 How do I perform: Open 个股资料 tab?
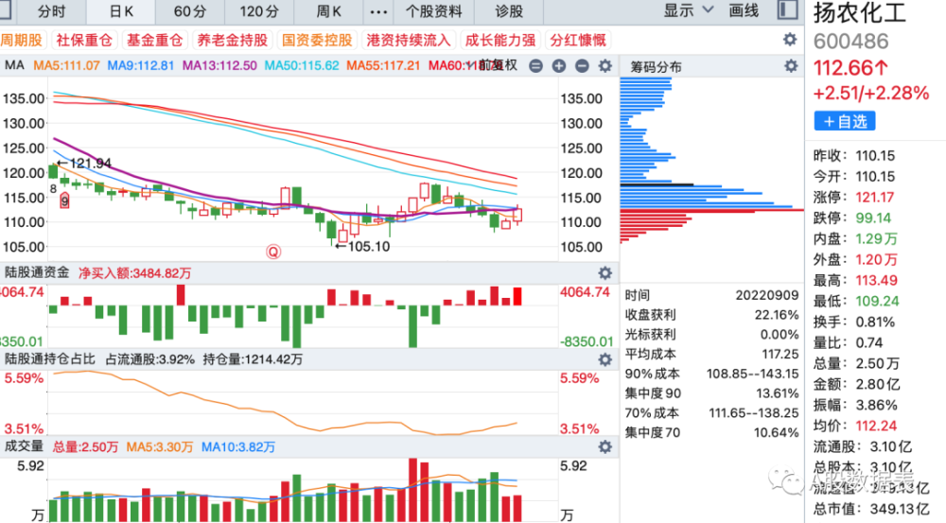pyautogui.click(x=434, y=11)
